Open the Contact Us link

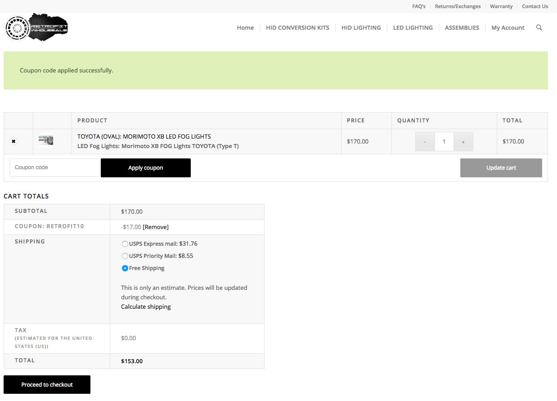point(535,6)
